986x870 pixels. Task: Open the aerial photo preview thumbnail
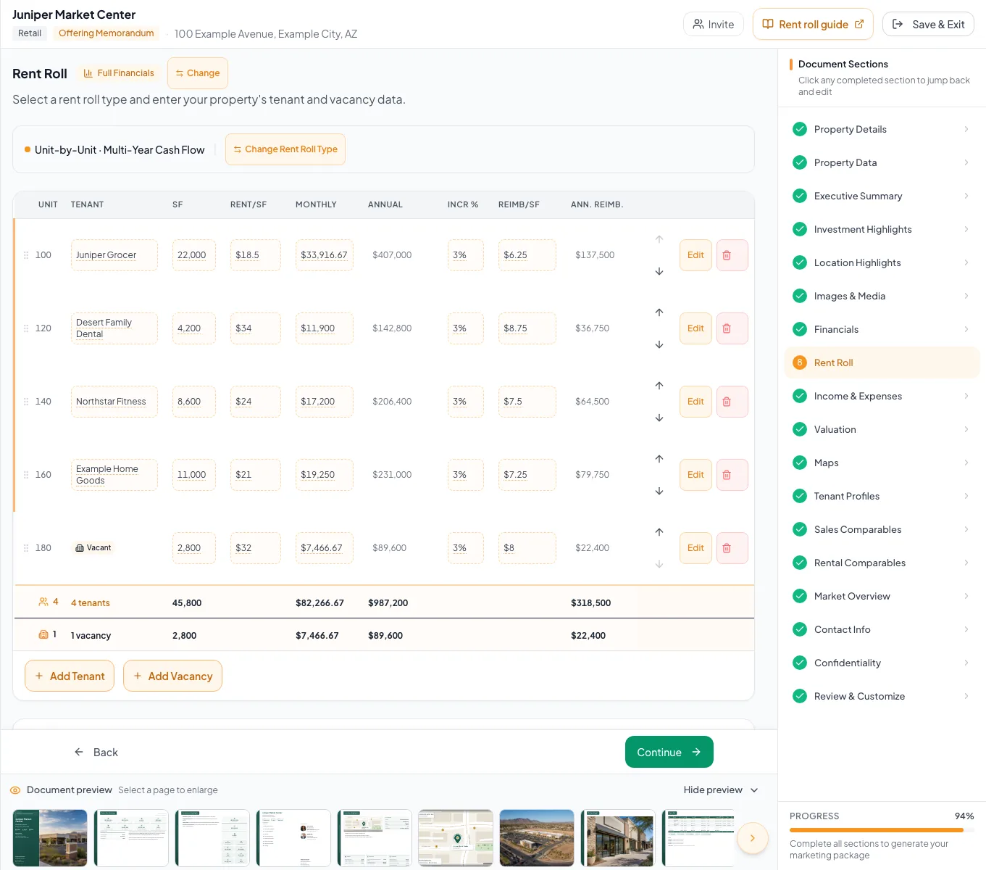coord(537,838)
